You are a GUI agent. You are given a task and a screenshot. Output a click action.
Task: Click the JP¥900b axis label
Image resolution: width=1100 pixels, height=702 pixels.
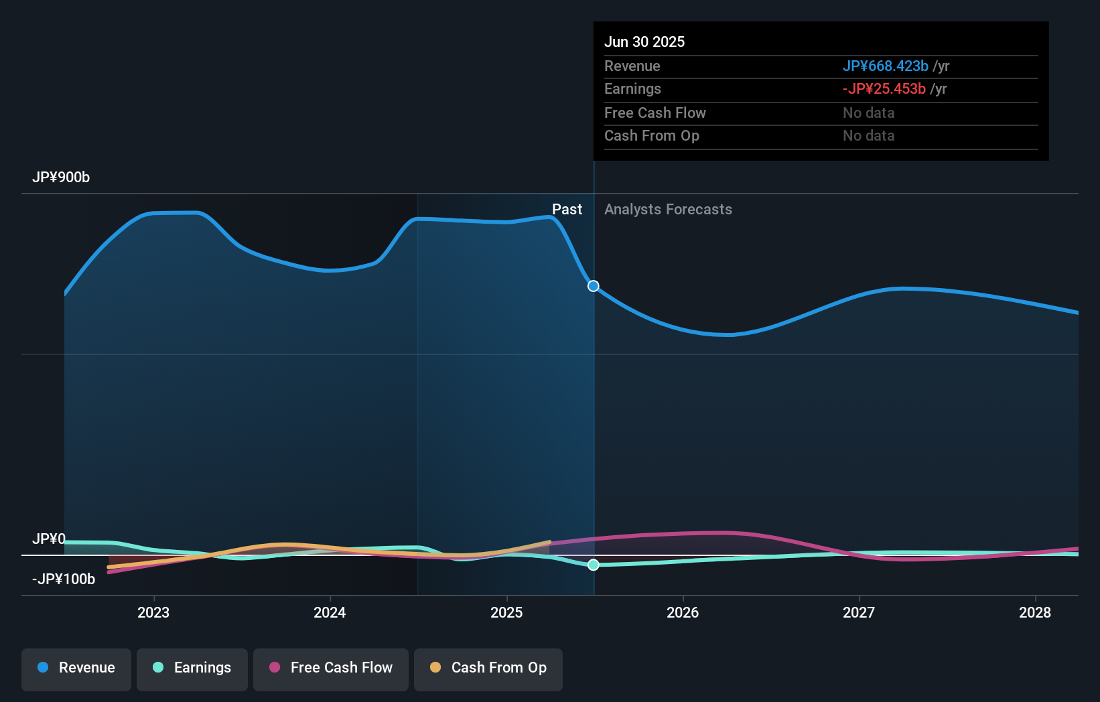[61, 177]
